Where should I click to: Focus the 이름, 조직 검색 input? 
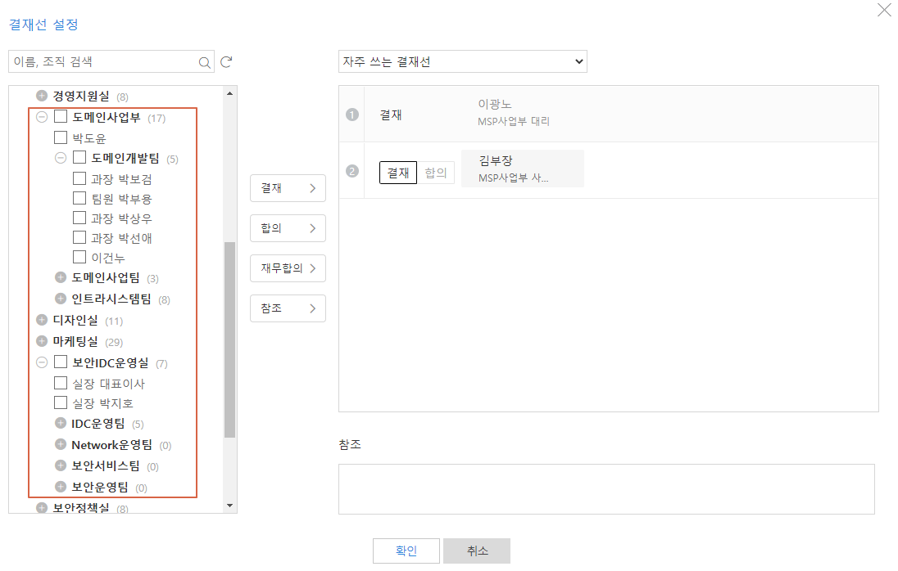point(102,62)
